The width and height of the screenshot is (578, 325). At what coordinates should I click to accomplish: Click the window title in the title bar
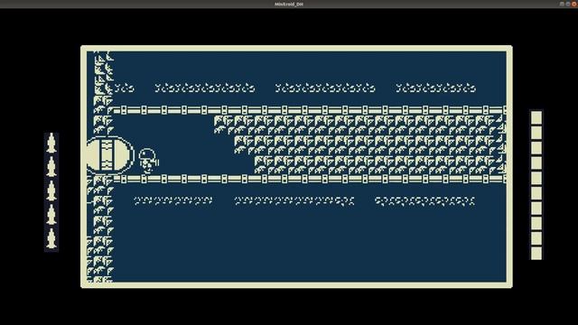pyautogui.click(x=289, y=4)
